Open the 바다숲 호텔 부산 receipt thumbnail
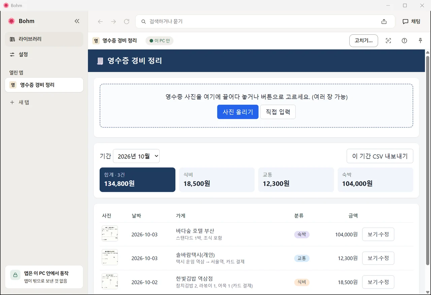This screenshot has height=295, width=431. 110,234
